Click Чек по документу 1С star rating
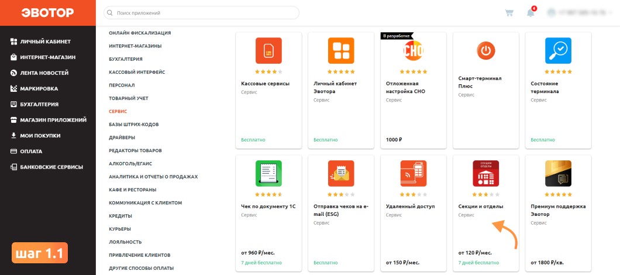This screenshot has width=620, height=275. [x=268, y=195]
